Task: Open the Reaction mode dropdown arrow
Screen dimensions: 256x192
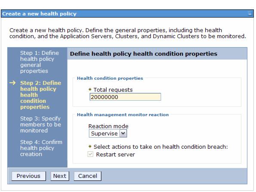Action: pos(123,134)
